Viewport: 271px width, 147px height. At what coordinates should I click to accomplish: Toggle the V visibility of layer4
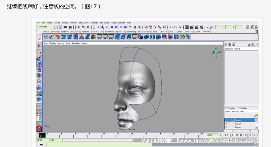click(226, 127)
